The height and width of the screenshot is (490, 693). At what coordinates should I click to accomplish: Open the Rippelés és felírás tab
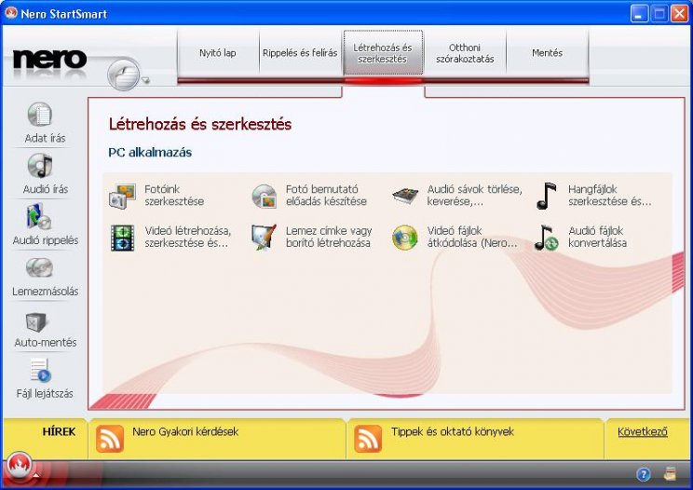(300, 53)
